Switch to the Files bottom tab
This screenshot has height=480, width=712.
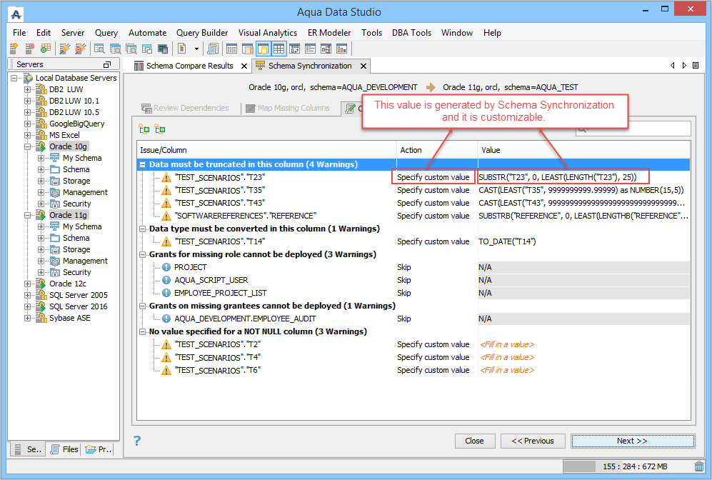[x=65, y=449]
